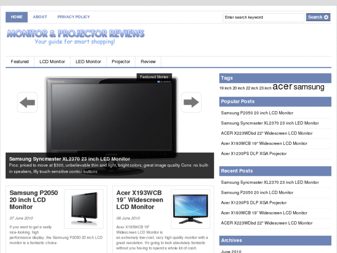Click the Featured Stories label
The width and height of the screenshot is (337, 253).
[154, 77]
